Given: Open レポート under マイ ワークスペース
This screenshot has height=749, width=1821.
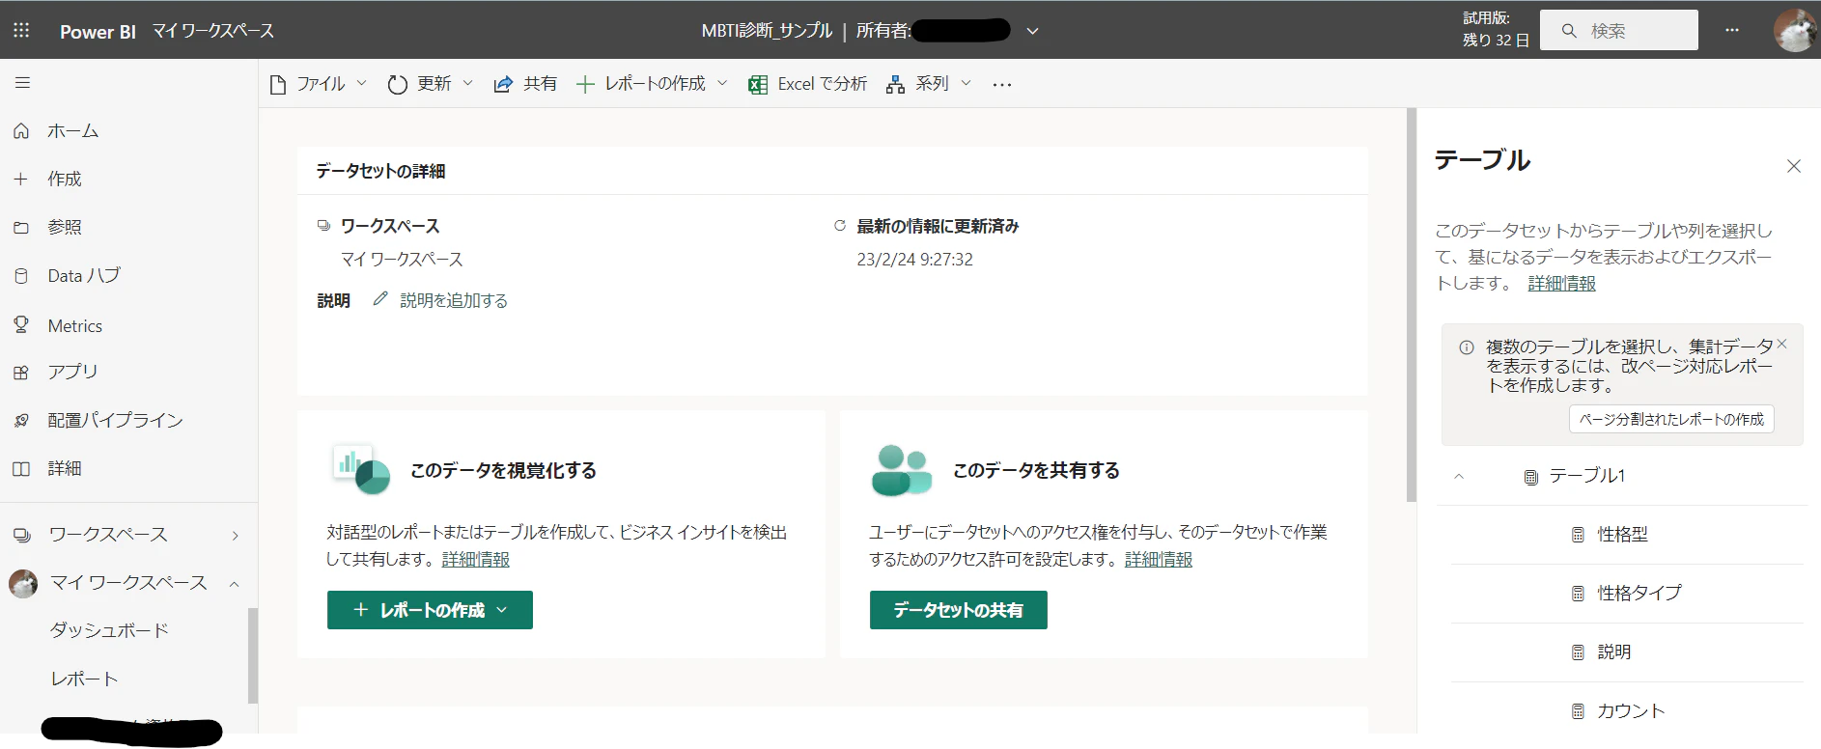Looking at the screenshot, I should click(x=84, y=679).
